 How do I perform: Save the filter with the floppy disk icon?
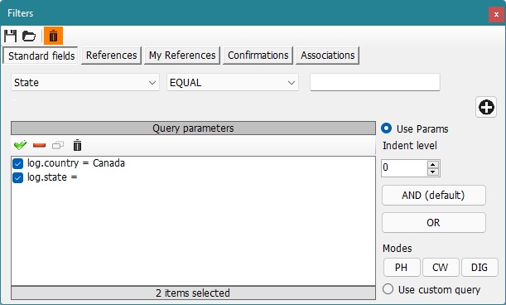tap(10, 36)
